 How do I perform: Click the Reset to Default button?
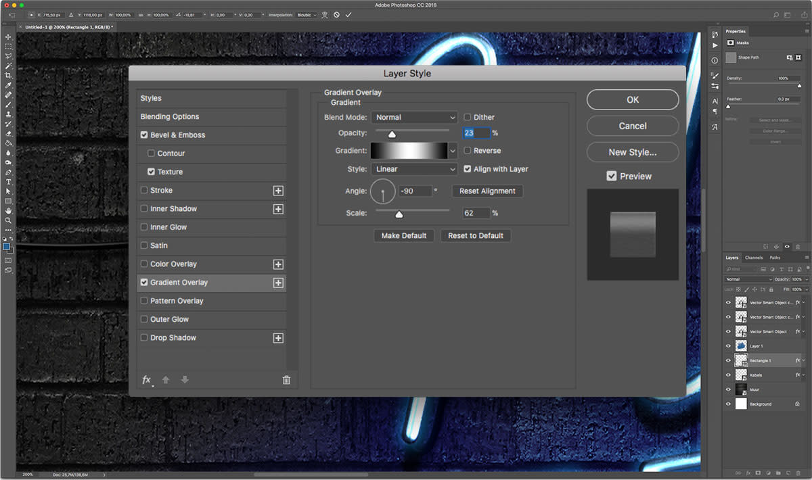tap(476, 235)
